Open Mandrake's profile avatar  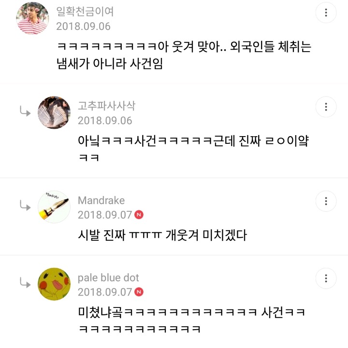coord(54,207)
